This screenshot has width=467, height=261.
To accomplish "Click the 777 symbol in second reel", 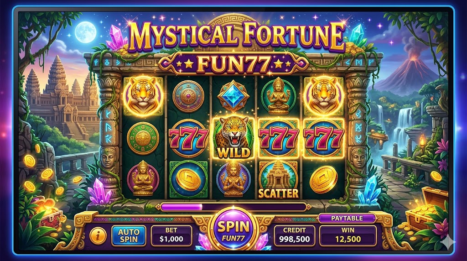I will tap(188, 138).
